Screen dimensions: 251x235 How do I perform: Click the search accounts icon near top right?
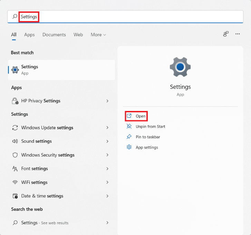click(x=226, y=34)
